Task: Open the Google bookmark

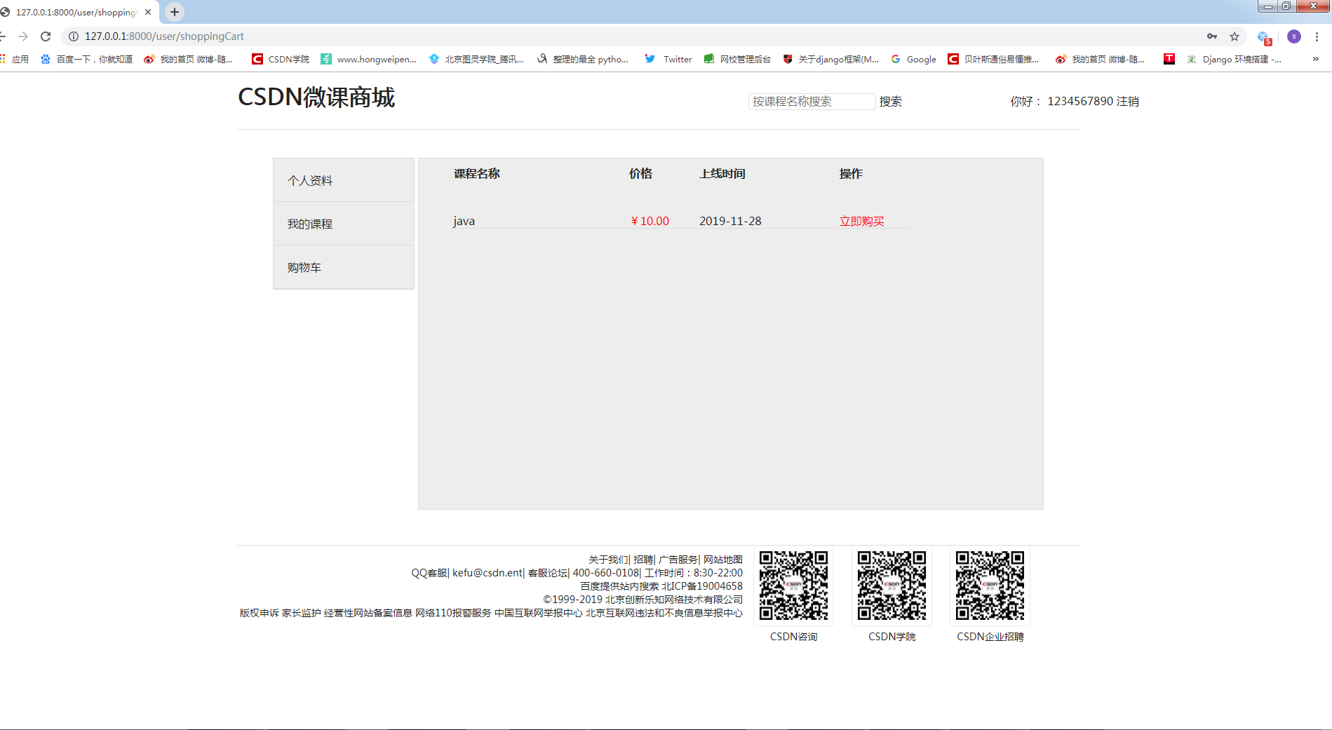Action: point(914,60)
